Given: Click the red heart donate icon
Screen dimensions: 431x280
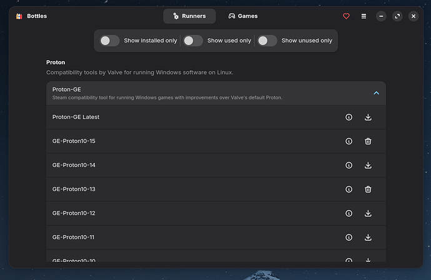Looking at the screenshot, I should coord(346,16).
